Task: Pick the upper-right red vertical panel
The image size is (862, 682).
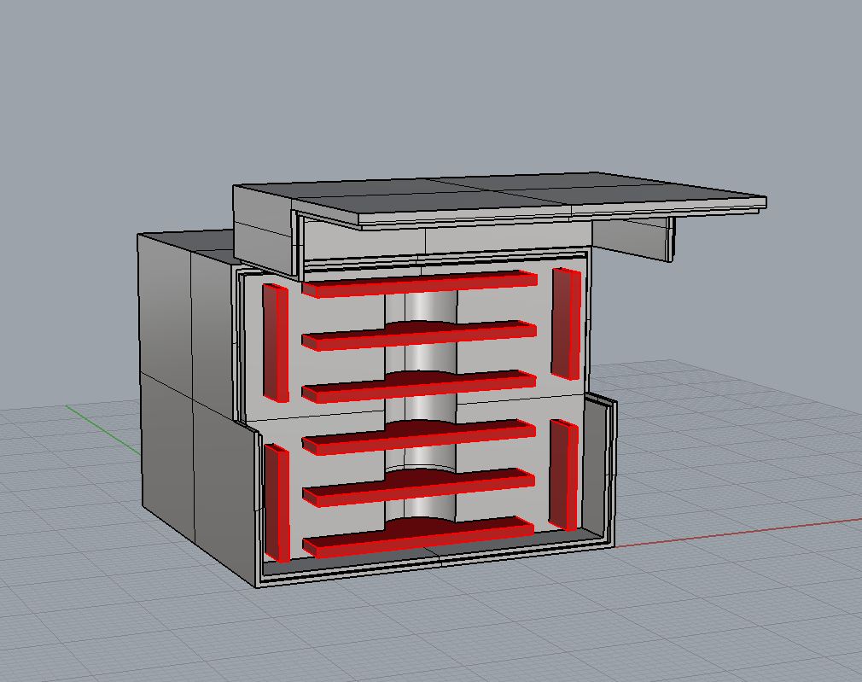Action: tap(566, 324)
